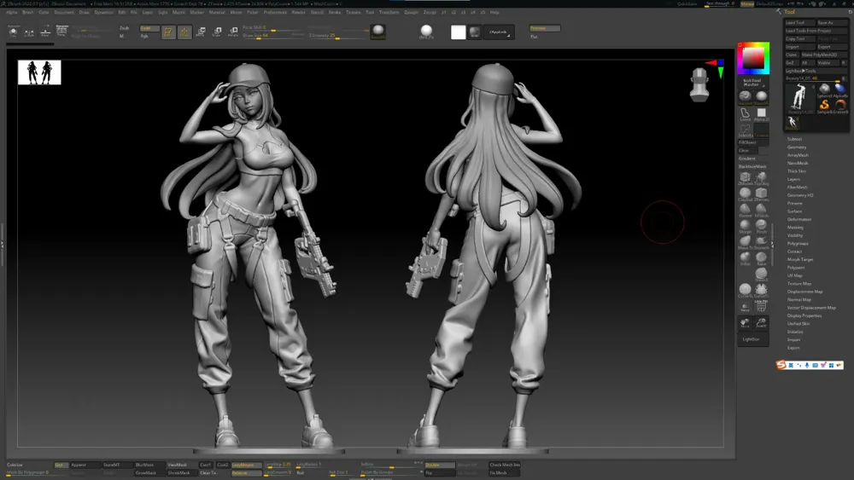Open the LightBox button in left shelf
Screen dimensions: 854x480
(x=752, y=339)
